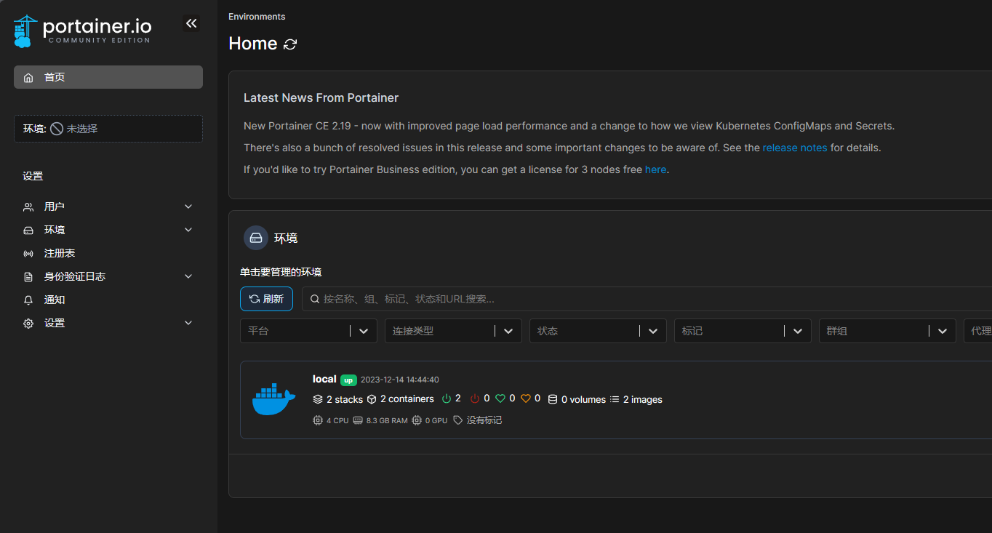Click the 2 containers text
Viewport: 992px width, 533px height.
coord(407,399)
